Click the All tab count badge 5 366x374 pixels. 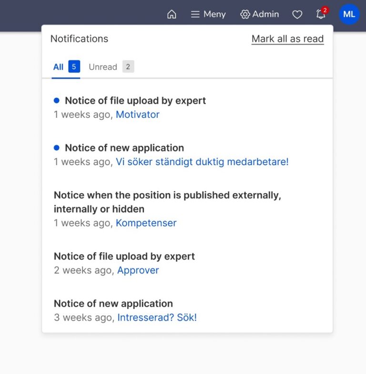tap(74, 66)
